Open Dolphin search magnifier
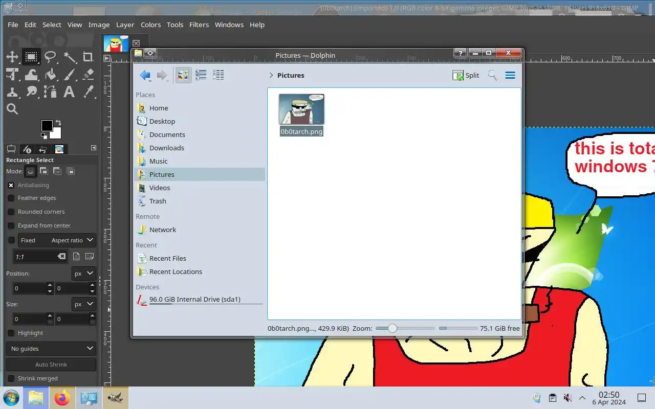 coord(492,75)
